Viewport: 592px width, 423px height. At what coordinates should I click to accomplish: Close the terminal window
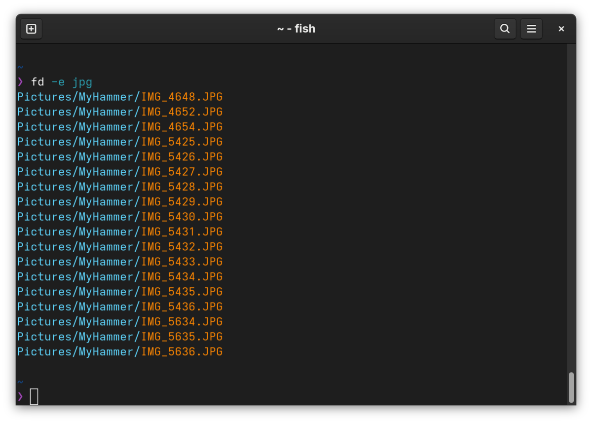click(x=561, y=29)
